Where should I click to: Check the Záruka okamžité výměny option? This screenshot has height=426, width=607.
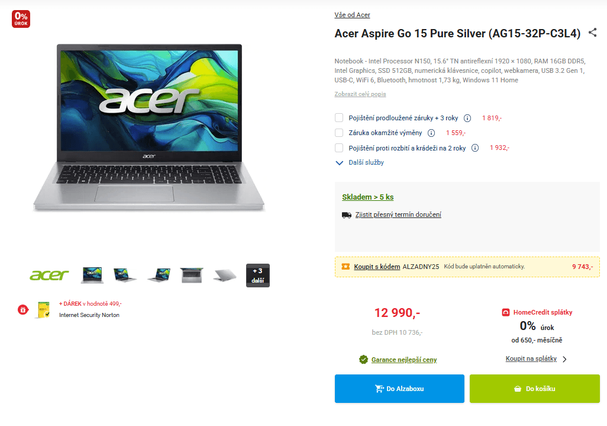(339, 133)
